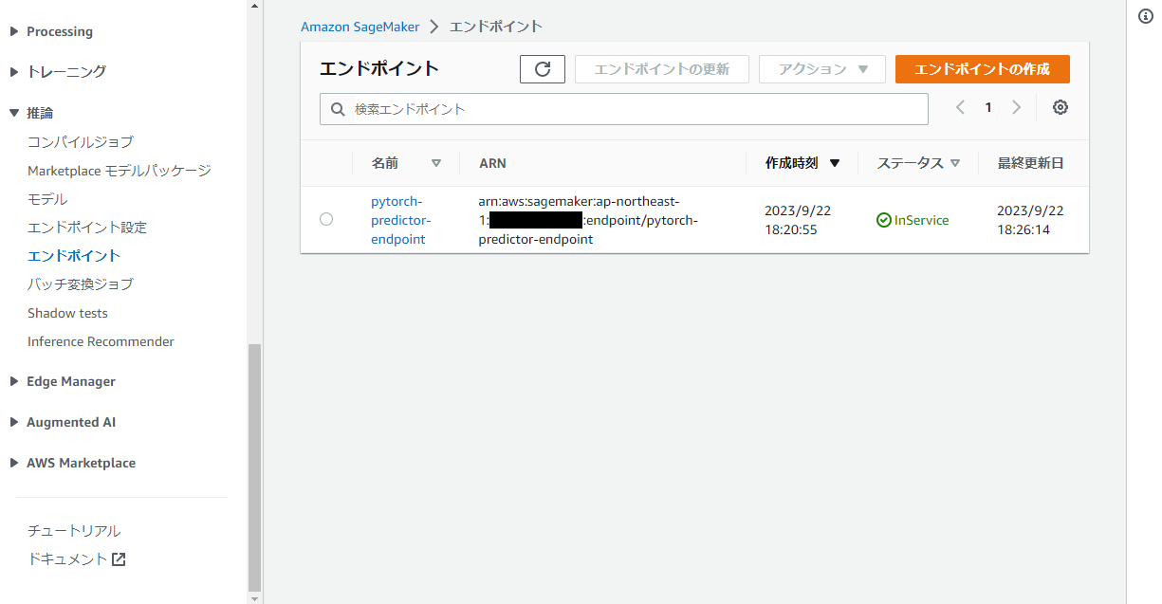
Task: Open the external link icon next to ドキュメント
Action: click(117, 558)
